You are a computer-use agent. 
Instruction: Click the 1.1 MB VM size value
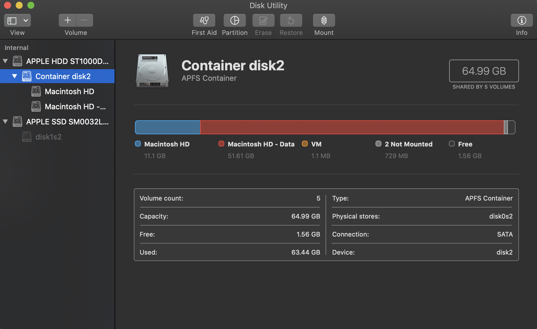[x=321, y=156]
